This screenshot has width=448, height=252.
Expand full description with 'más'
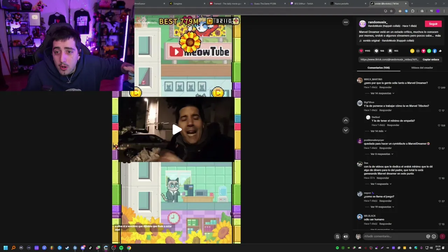point(438,36)
